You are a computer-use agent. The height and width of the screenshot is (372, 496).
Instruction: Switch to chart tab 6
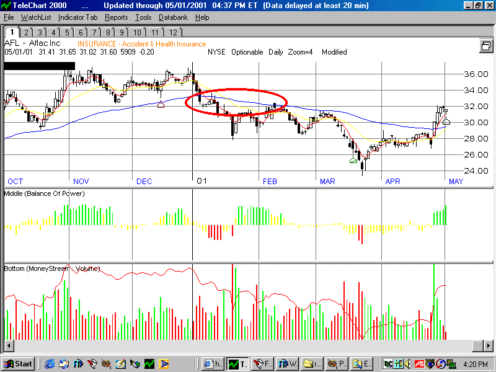pyautogui.click(x=81, y=33)
